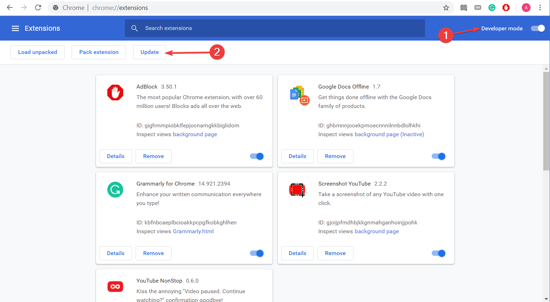
Task: Open Google Docs Offline background page link
Action: point(389,134)
